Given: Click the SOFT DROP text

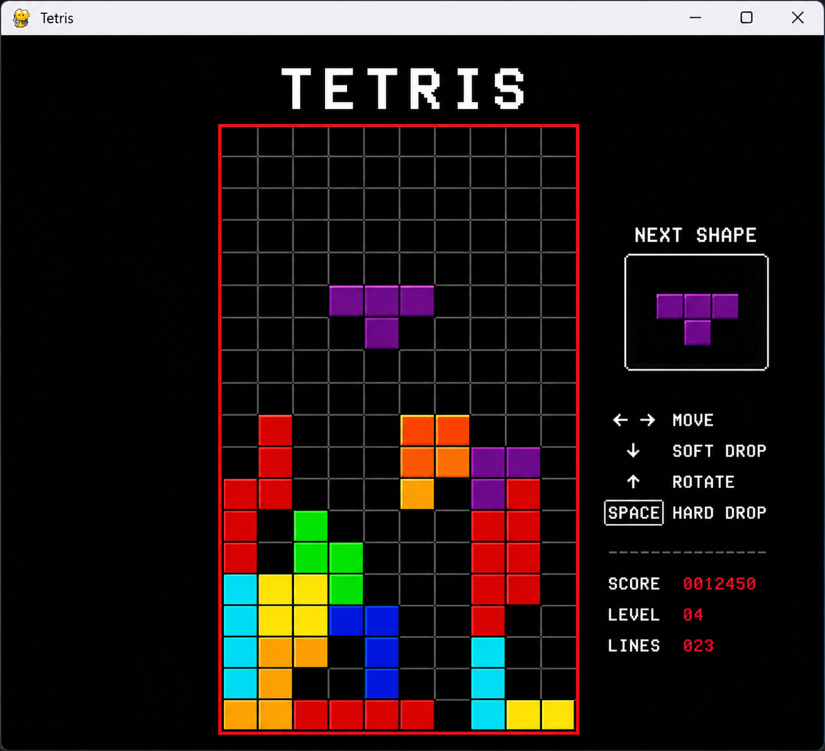Looking at the screenshot, I should pyautogui.click(x=719, y=451).
